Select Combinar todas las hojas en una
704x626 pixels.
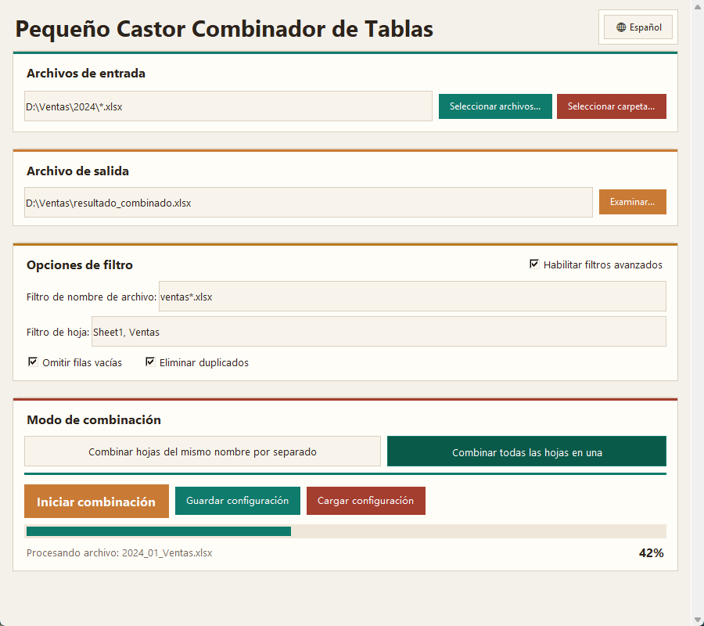(x=526, y=452)
